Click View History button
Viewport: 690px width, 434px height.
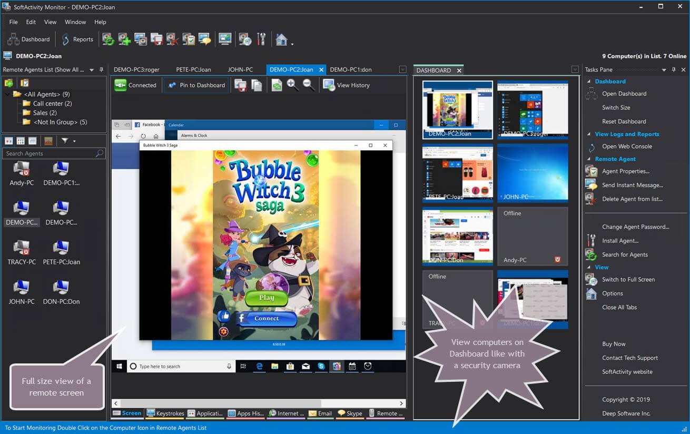click(347, 85)
